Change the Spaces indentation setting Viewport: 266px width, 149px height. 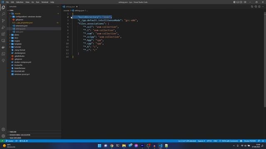click(x=201, y=141)
